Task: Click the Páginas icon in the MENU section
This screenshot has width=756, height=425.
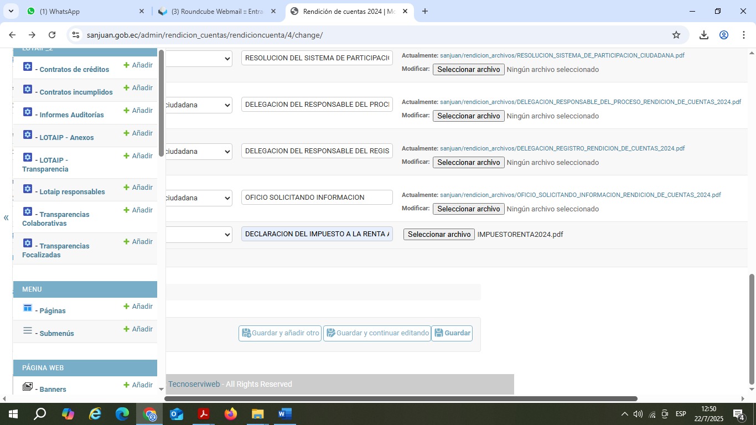Action: (28, 308)
